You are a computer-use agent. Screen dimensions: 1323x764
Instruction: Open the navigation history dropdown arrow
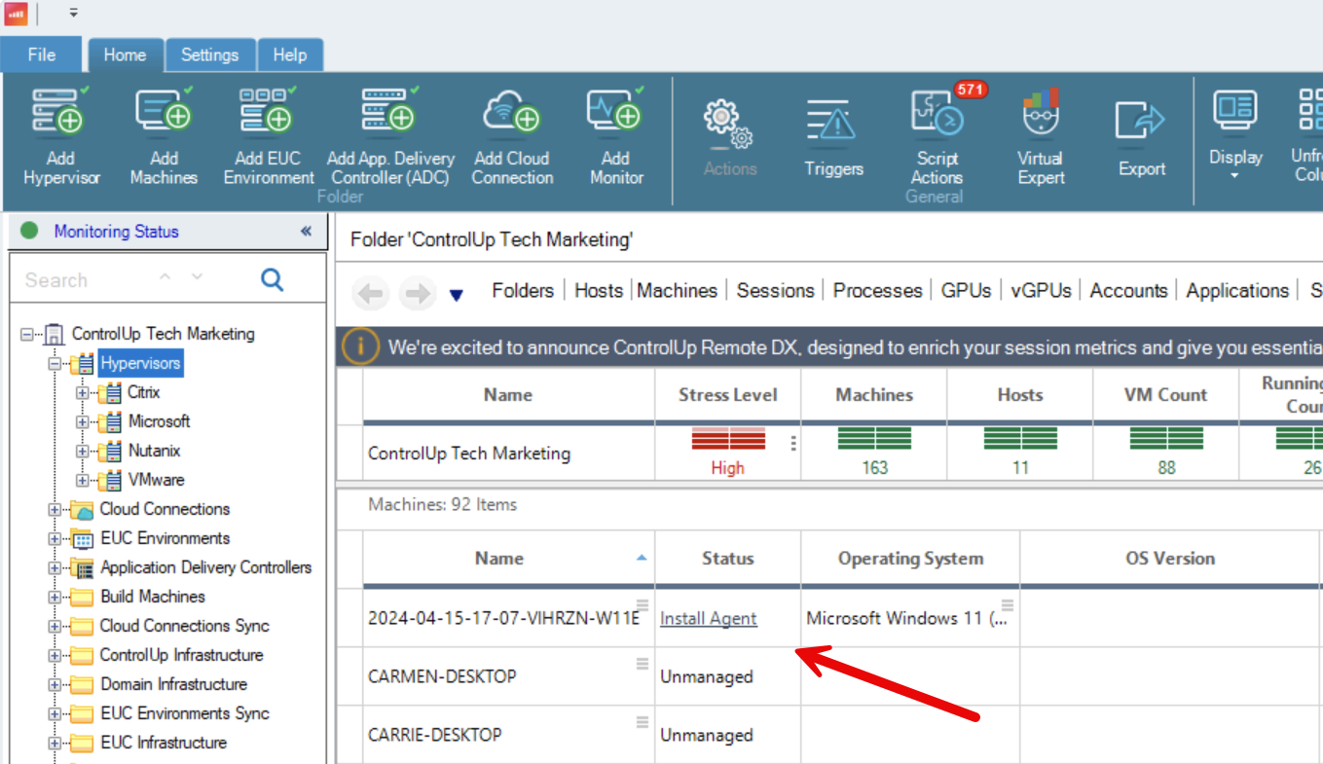coord(456,295)
